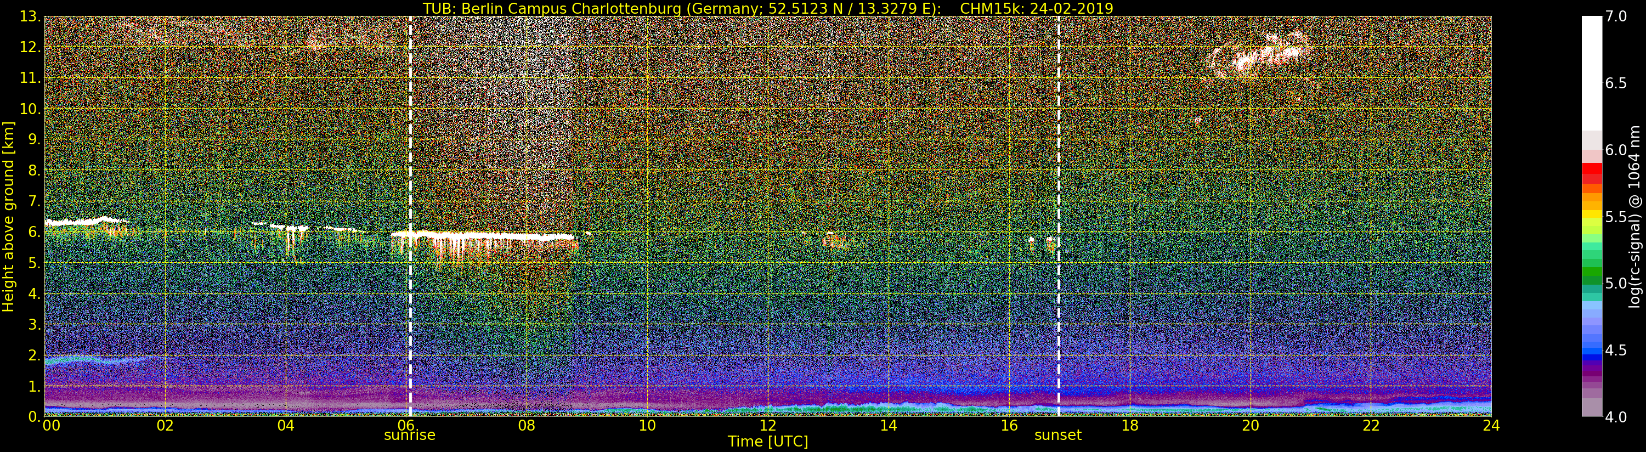Click the colorbar tick label '4.5'

click(x=1615, y=351)
